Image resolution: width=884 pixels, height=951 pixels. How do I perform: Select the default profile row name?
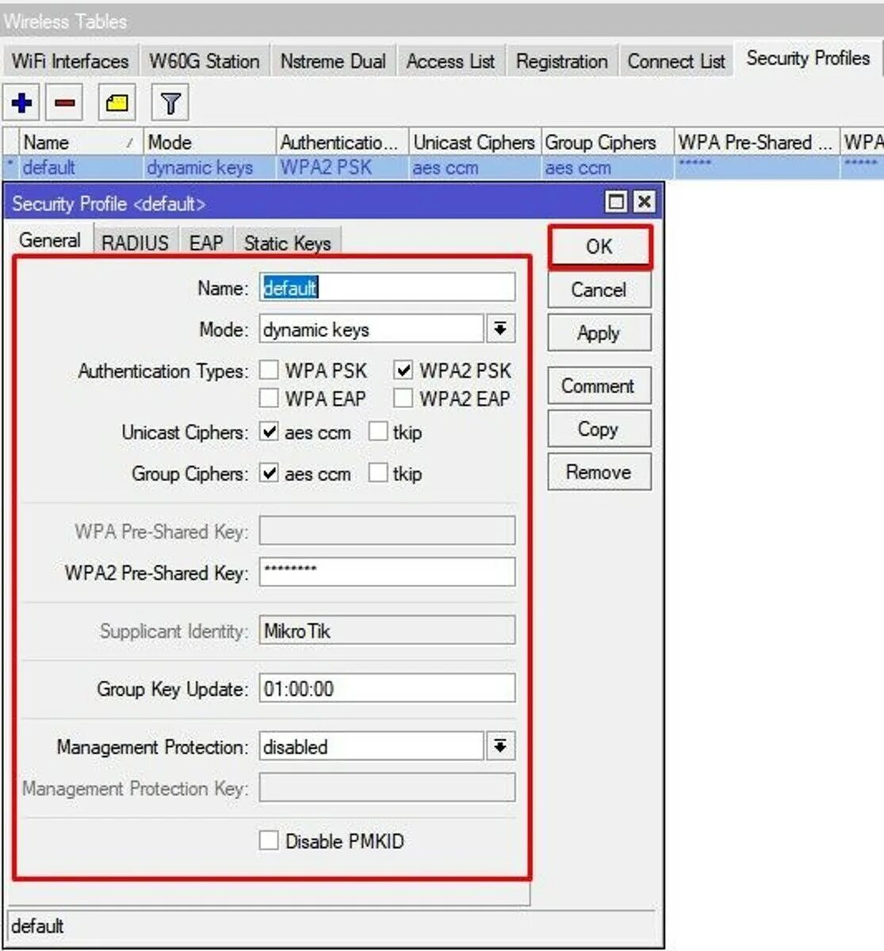pyautogui.click(x=49, y=167)
